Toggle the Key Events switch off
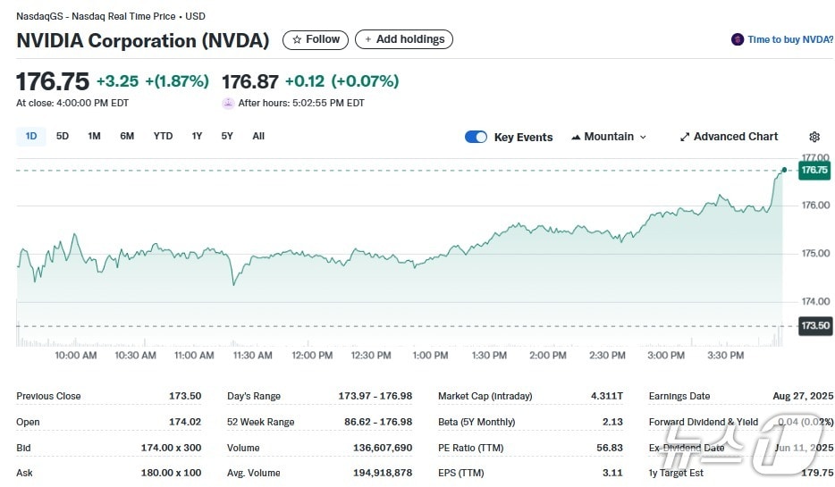The height and width of the screenshot is (487, 835). (x=476, y=137)
